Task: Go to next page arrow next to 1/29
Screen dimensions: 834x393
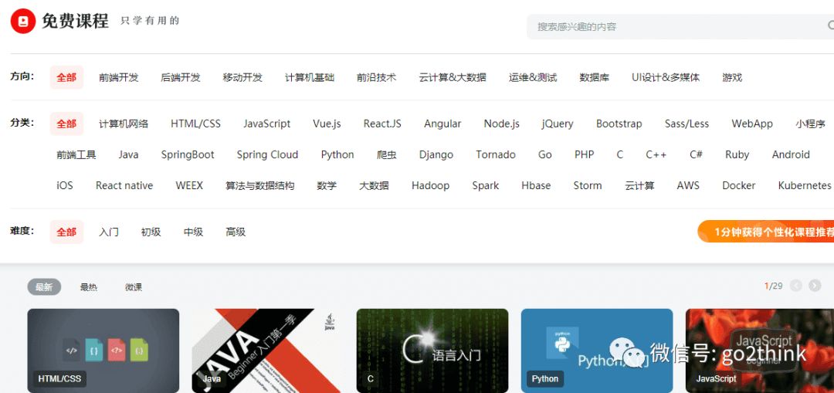Action: (x=815, y=286)
